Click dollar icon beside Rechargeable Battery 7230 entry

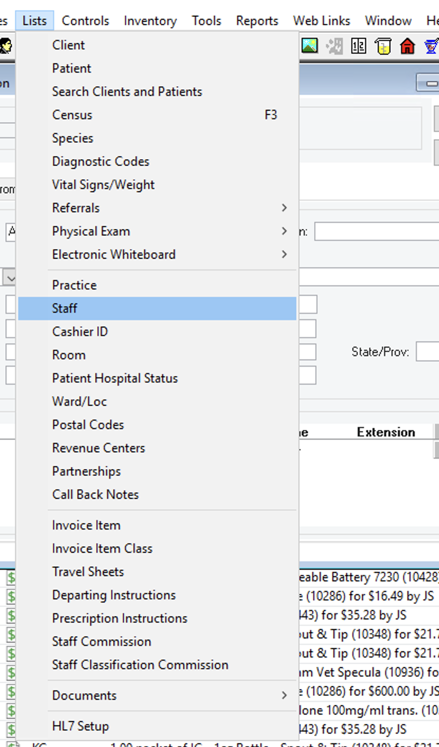(x=12, y=577)
